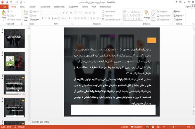Clear all formatting
The image size is (195, 129).
(x=71, y=13)
